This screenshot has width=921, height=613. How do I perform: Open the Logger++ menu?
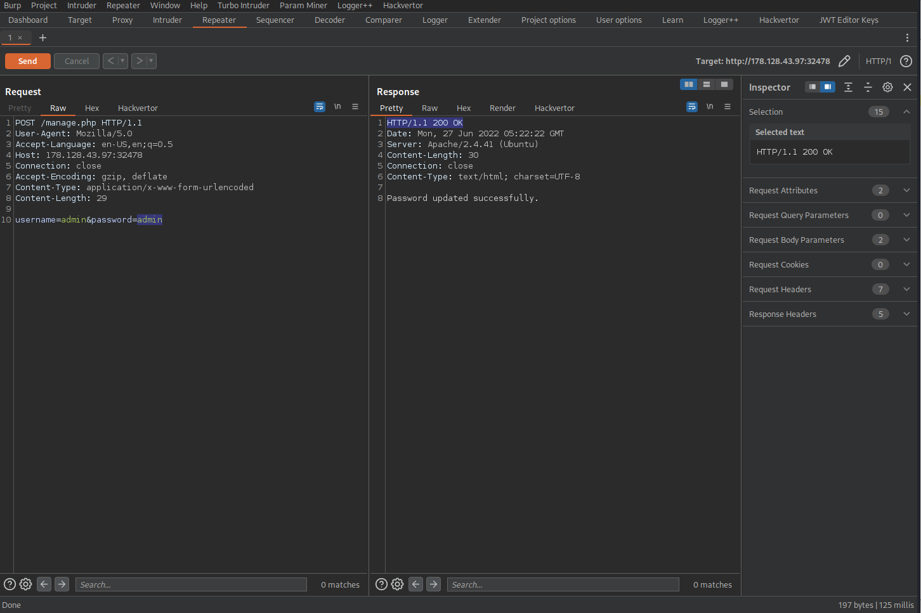point(355,5)
